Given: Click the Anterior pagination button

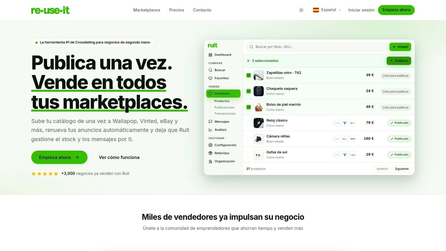Looking at the screenshot, I should click(382, 169).
